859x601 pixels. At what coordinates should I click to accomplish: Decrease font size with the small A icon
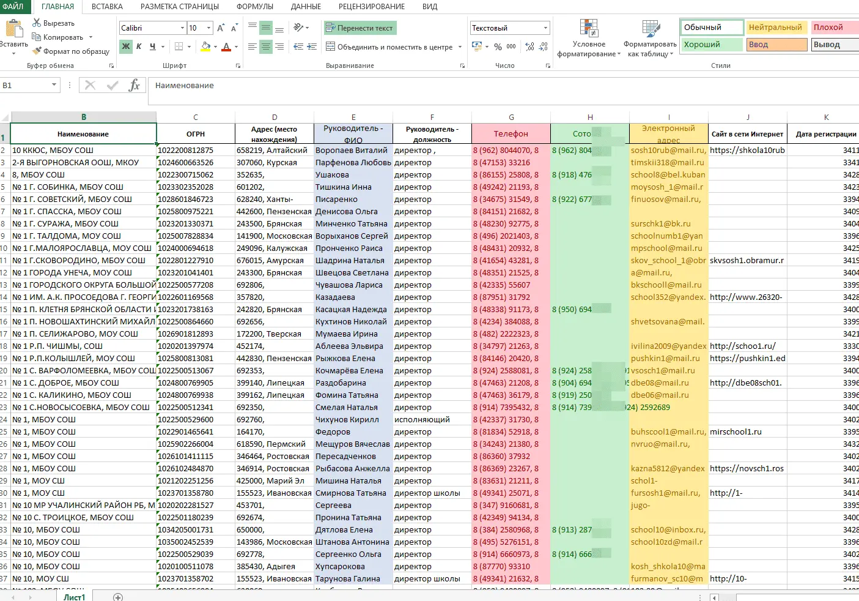click(x=234, y=28)
